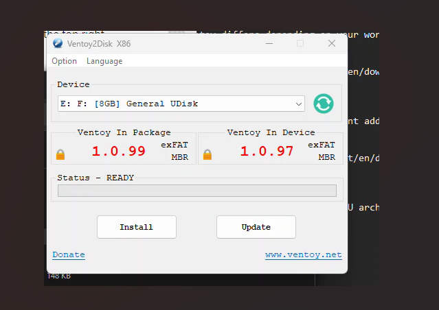Click the Ventoy2Disk X86 title text
This screenshot has height=310, width=439.
tap(99, 44)
